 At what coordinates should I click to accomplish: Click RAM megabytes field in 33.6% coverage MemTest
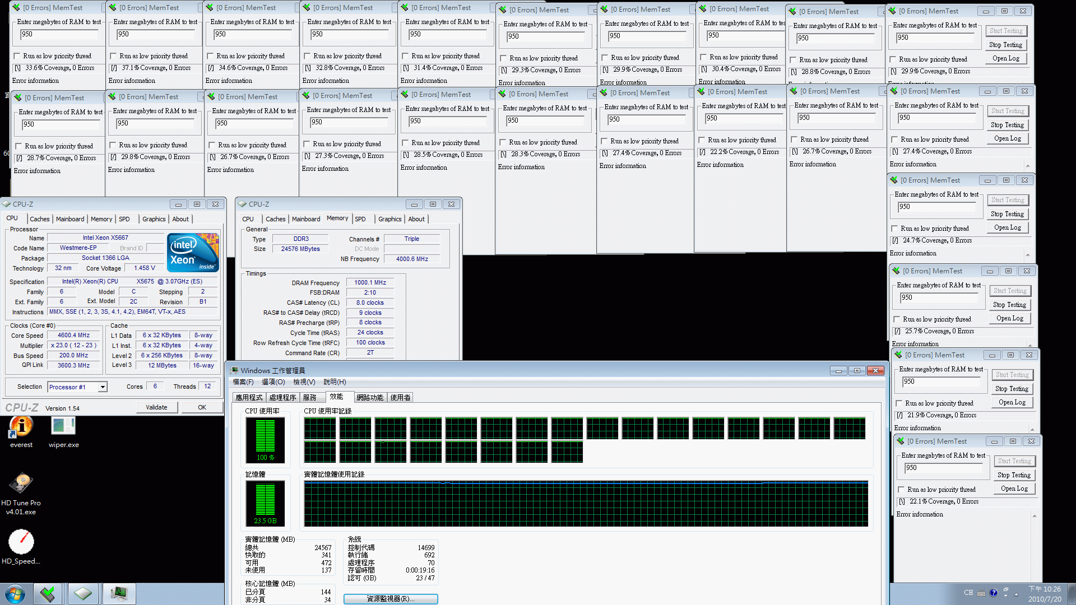coord(59,34)
